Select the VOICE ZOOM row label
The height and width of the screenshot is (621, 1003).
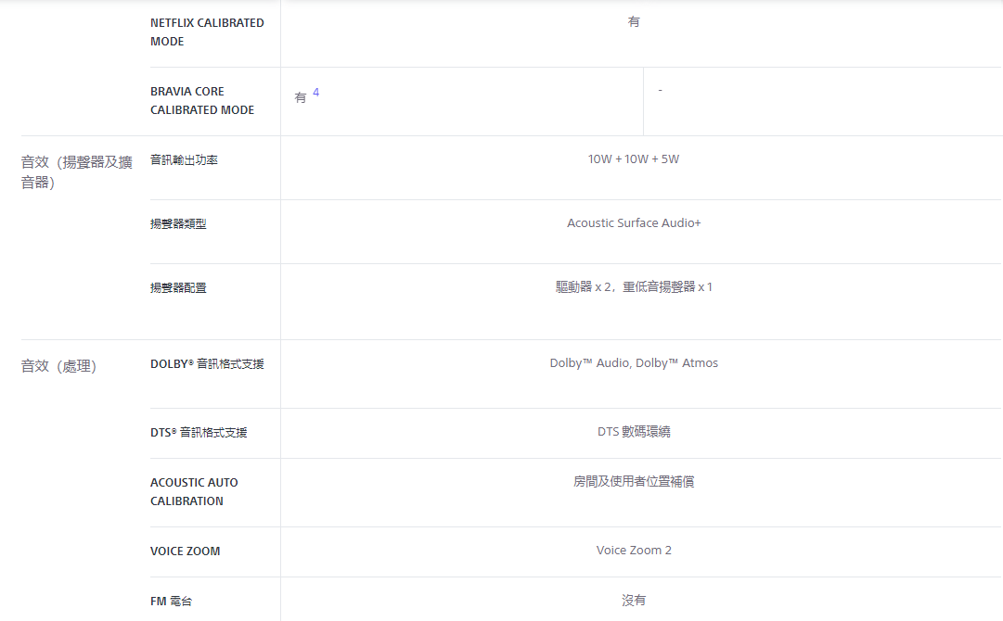[x=186, y=551]
